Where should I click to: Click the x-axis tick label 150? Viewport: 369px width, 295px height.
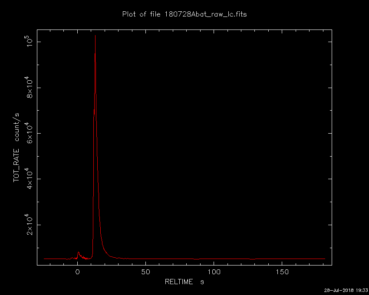point(282,272)
